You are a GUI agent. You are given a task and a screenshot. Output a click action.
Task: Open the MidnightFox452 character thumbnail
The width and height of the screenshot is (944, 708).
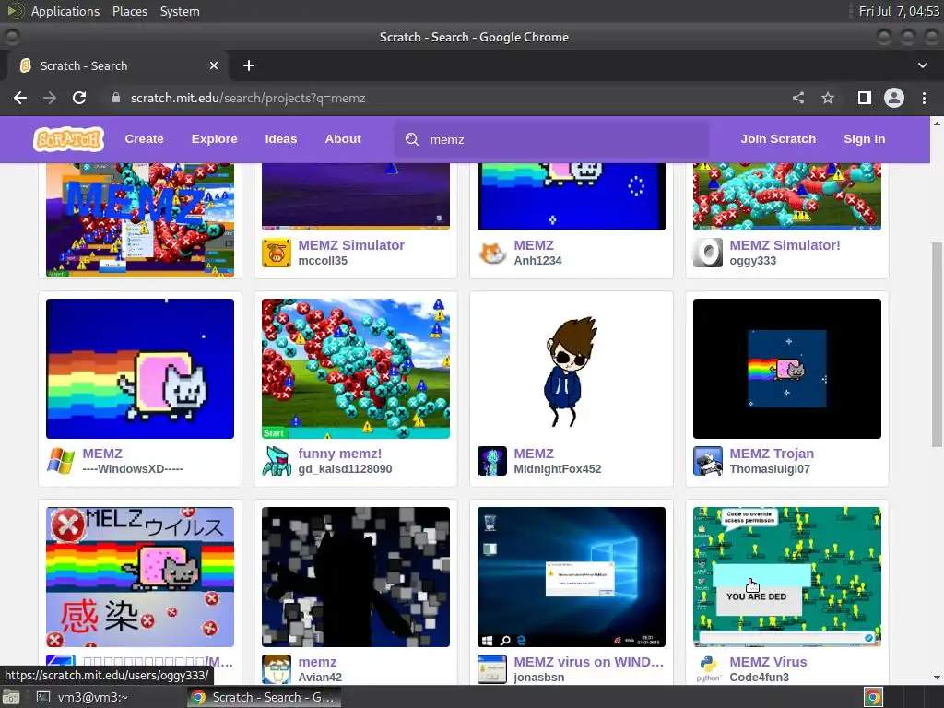point(571,369)
